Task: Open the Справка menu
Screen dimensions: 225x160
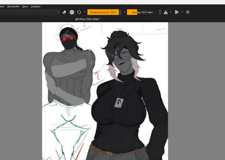Action: (36, 6)
